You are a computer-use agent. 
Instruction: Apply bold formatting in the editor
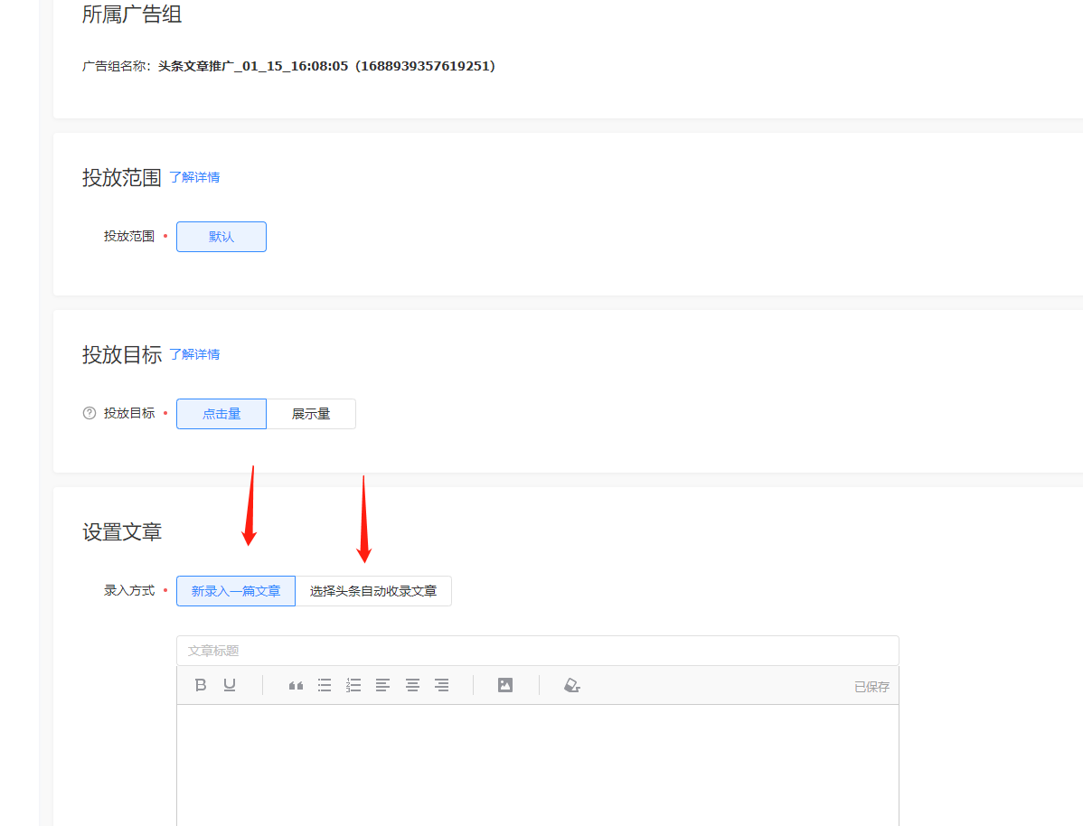coord(201,684)
